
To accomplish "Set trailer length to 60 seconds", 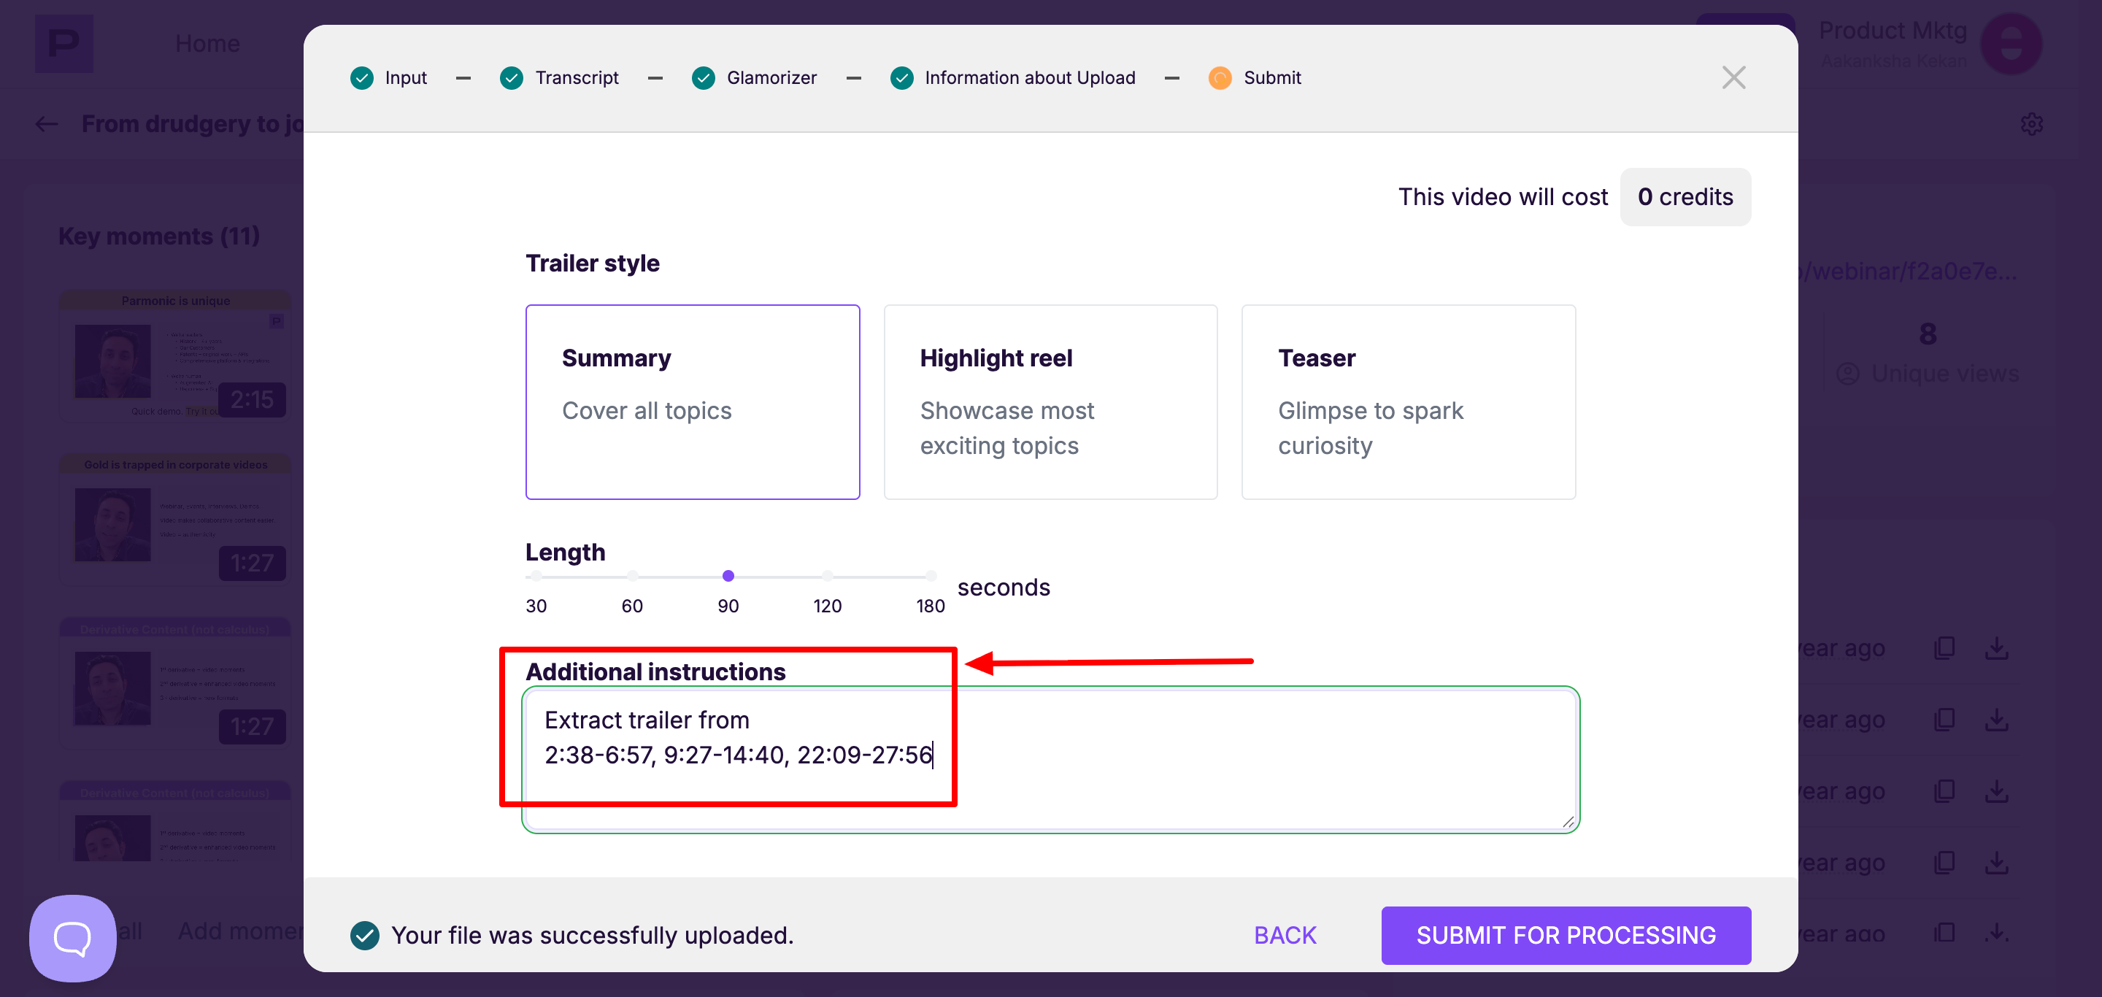I will coord(632,576).
